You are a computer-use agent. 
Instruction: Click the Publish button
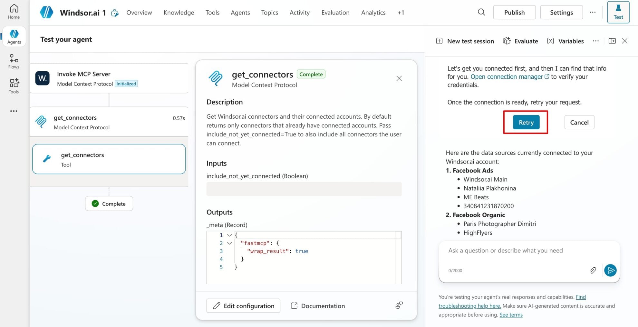(x=514, y=12)
